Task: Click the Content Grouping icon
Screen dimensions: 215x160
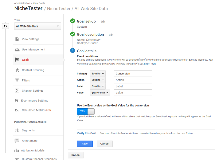Action: coord(17,70)
